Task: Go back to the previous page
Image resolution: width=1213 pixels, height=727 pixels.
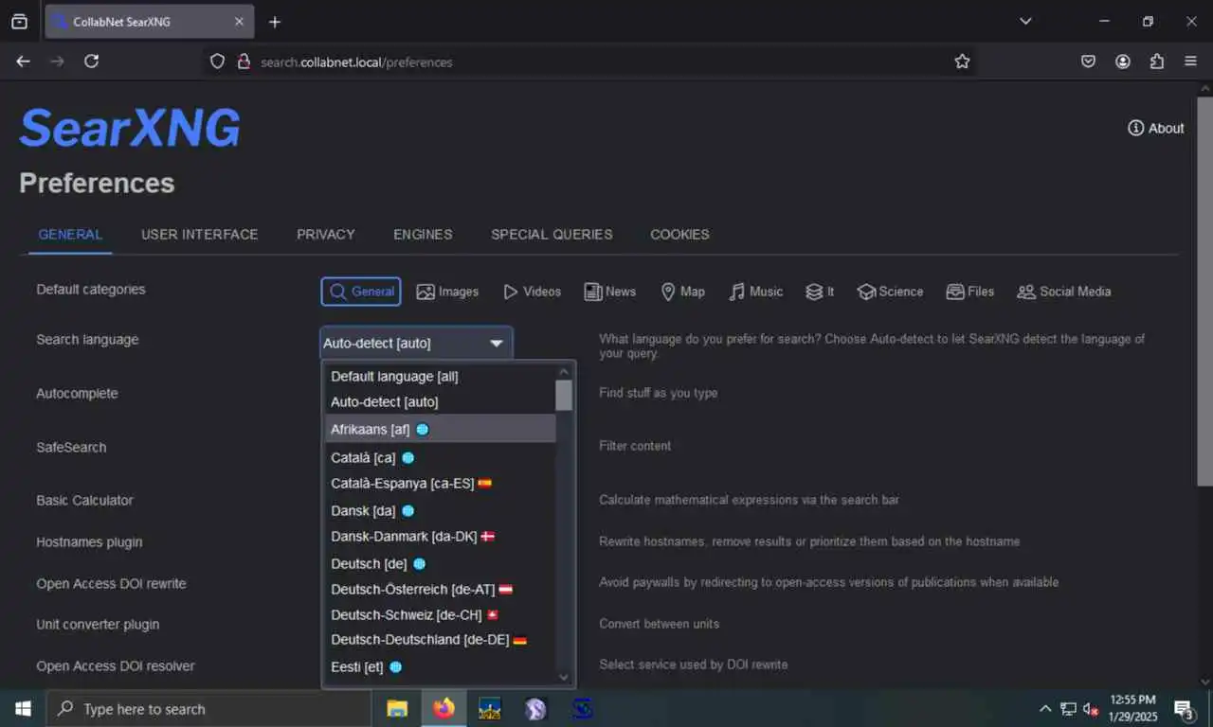Action: coord(23,61)
